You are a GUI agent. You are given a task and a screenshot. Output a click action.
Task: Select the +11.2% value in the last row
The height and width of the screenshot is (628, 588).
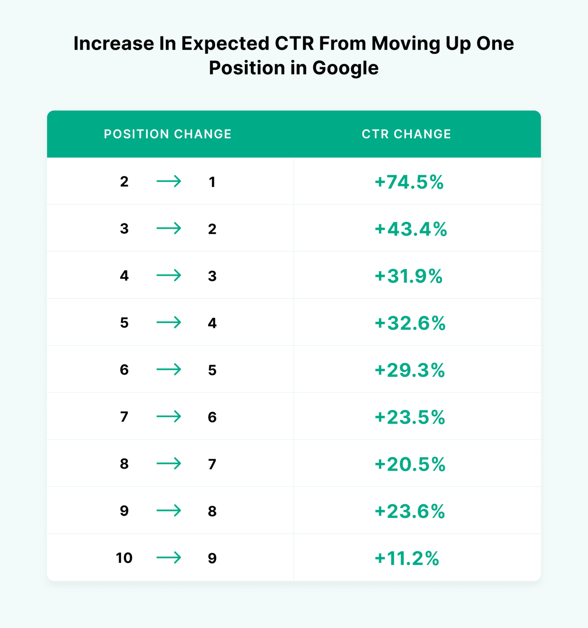[407, 558]
